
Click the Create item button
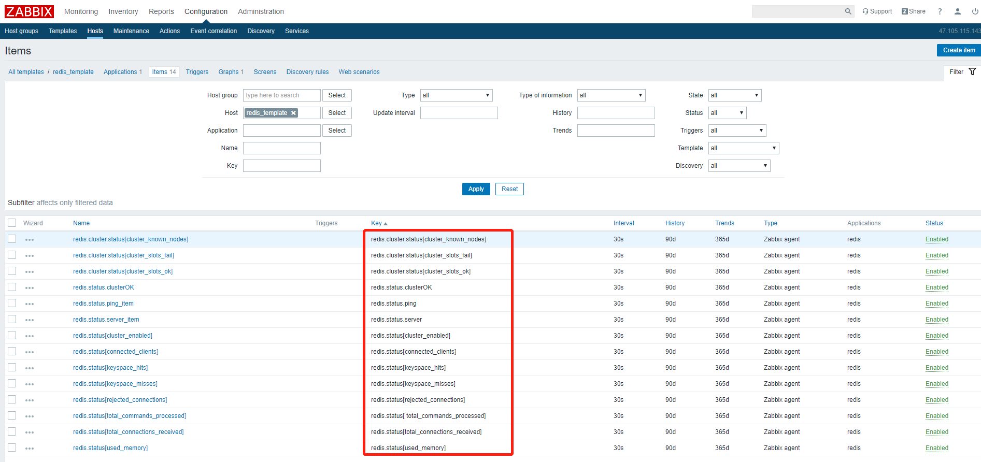pyautogui.click(x=959, y=50)
